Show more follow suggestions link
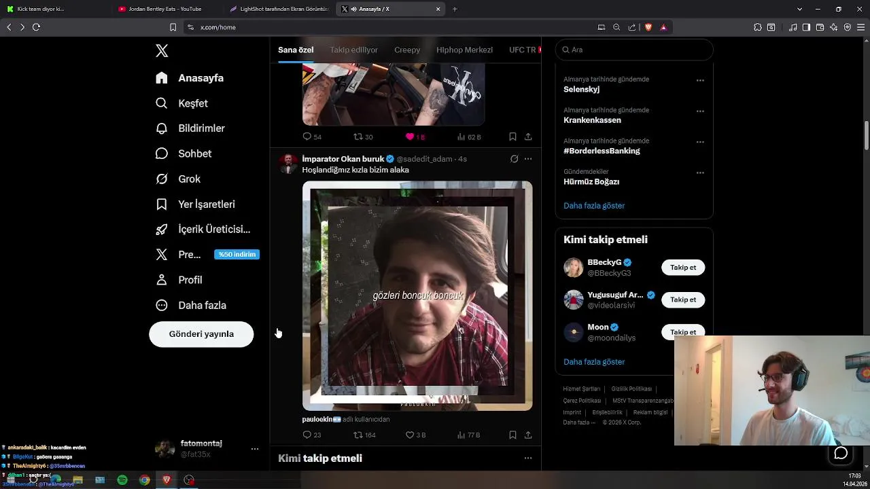The height and width of the screenshot is (489, 870). (x=594, y=362)
